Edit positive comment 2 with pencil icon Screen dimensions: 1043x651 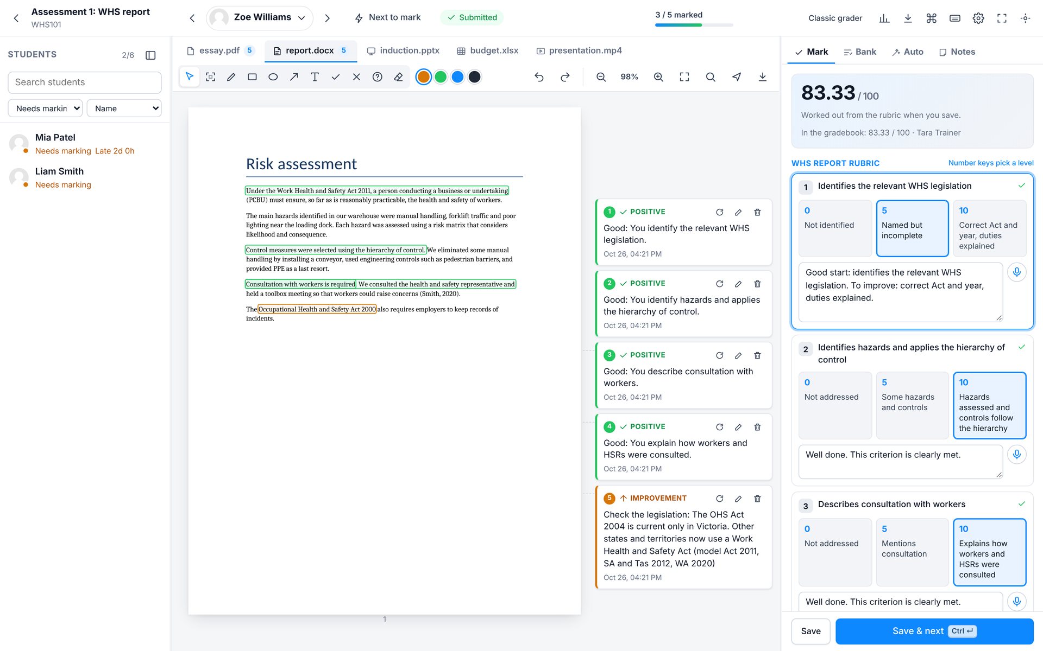[x=738, y=284]
